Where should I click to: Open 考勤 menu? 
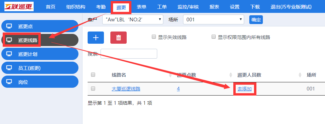[101, 7]
